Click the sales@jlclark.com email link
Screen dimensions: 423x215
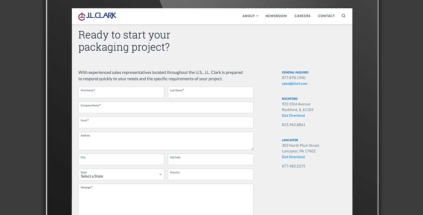[x=294, y=83]
